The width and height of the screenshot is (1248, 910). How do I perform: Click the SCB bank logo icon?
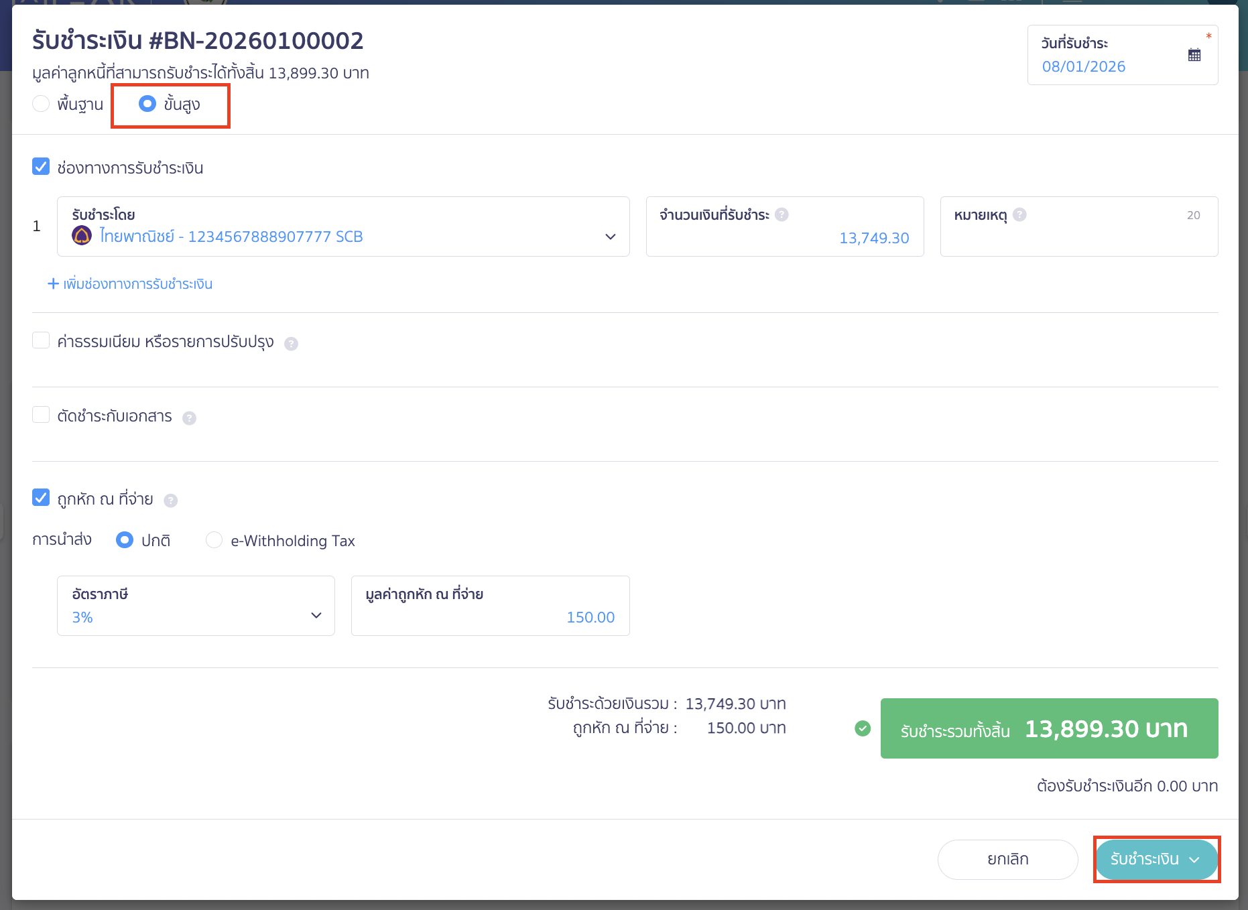tap(81, 236)
